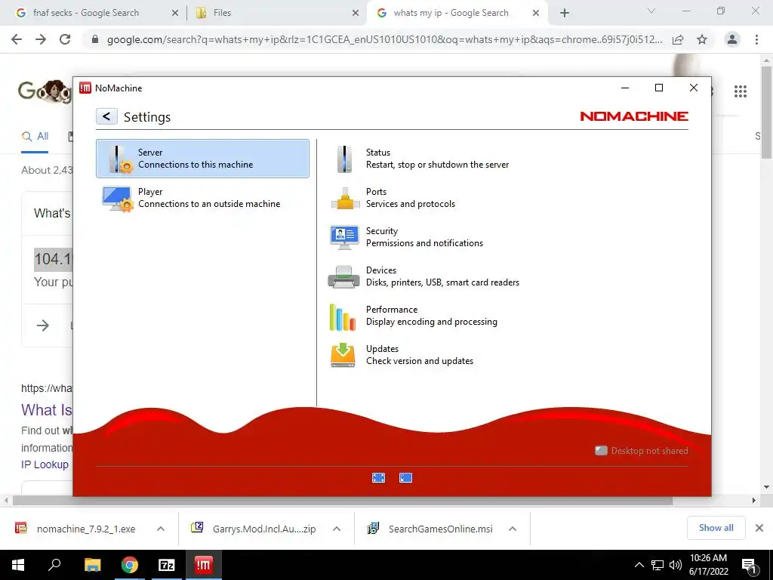Open Windows Start menu
The image size is (773, 580).
[x=18, y=565]
